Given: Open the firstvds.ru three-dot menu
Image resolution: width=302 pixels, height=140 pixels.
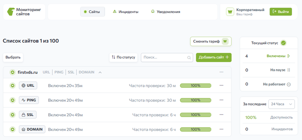Looking at the screenshot, I should 221,72.
